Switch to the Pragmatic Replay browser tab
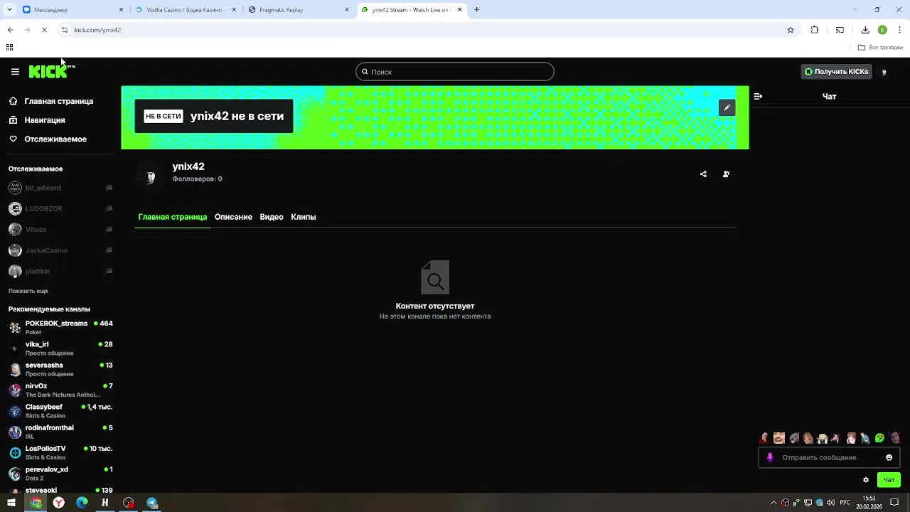The width and height of the screenshot is (910, 512). coord(299,10)
